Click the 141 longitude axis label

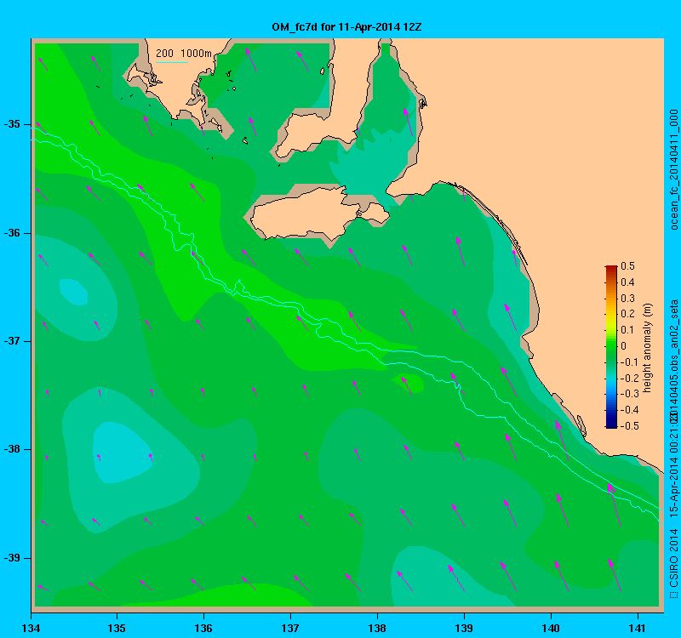[x=638, y=628]
